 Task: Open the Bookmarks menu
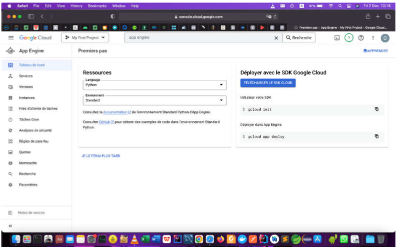pos(97,6)
